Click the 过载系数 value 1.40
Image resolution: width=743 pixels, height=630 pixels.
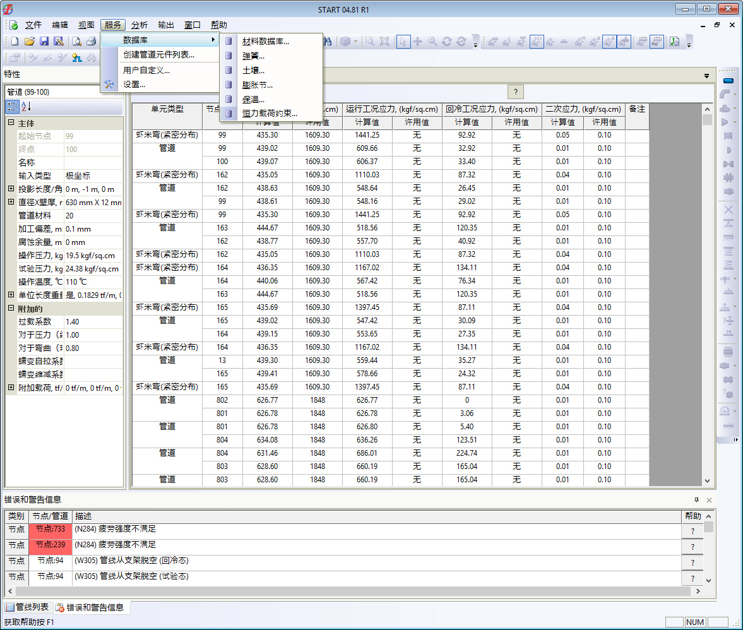[x=93, y=322]
